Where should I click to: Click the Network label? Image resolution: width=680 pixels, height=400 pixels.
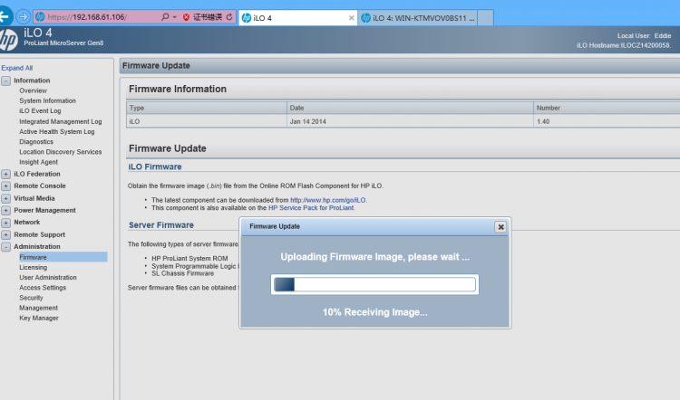[27, 222]
